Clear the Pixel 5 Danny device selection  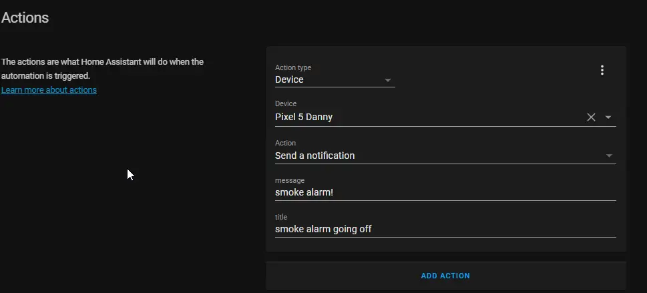click(591, 117)
